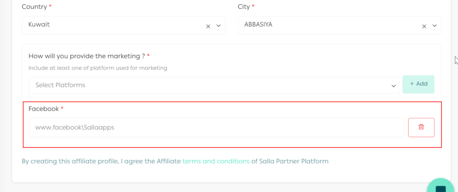Viewport: 458px width, 192px height.
Task: Click the marketing question heading
Action: click(86, 56)
